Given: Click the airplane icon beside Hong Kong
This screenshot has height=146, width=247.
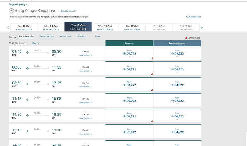Looking at the screenshot, I should pos(11,11).
